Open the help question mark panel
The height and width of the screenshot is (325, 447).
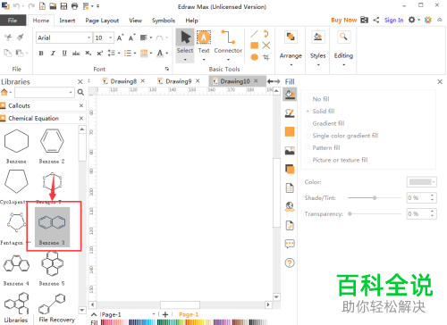pos(290,262)
